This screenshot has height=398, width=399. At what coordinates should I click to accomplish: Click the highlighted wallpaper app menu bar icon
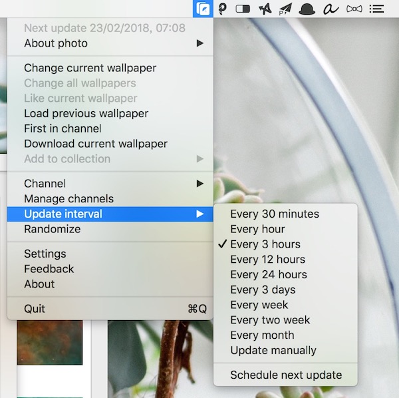coord(203,9)
